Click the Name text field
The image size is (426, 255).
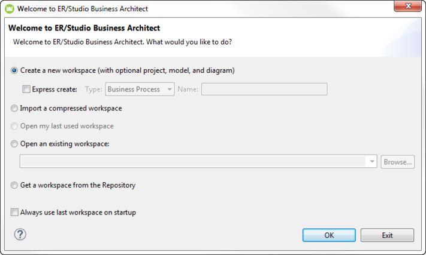pos(264,90)
